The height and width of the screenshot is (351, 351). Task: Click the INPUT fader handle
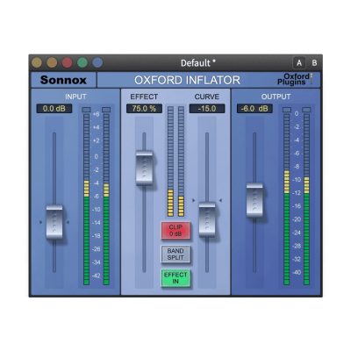click(54, 222)
